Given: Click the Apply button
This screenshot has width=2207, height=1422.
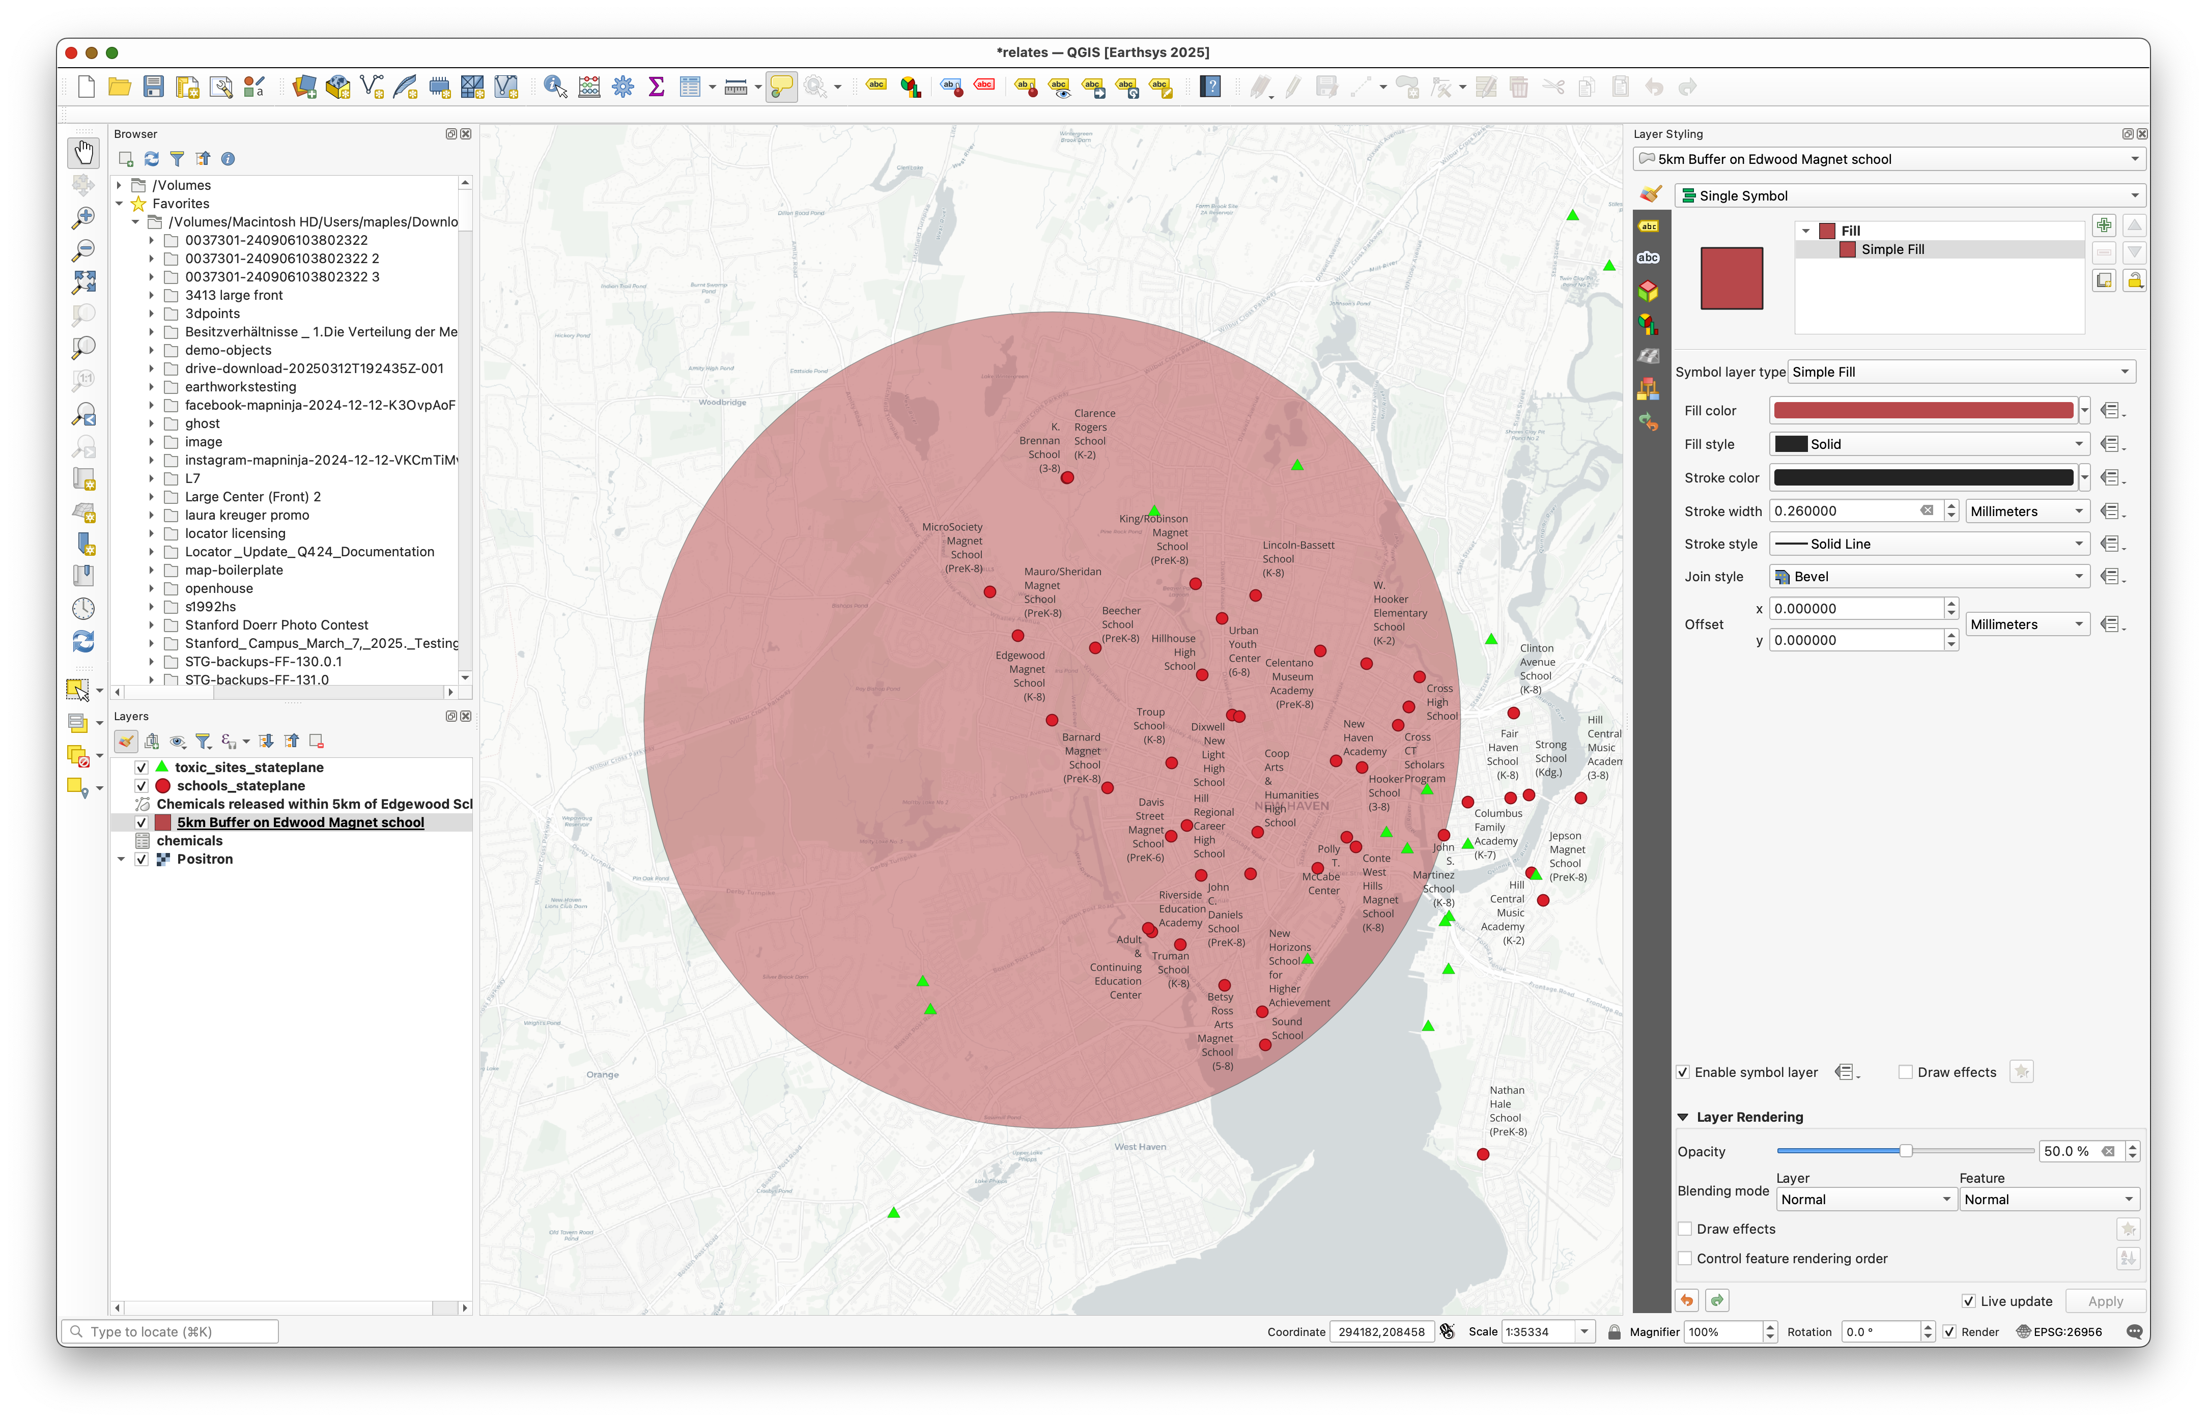Looking at the screenshot, I should pyautogui.click(x=2105, y=1301).
